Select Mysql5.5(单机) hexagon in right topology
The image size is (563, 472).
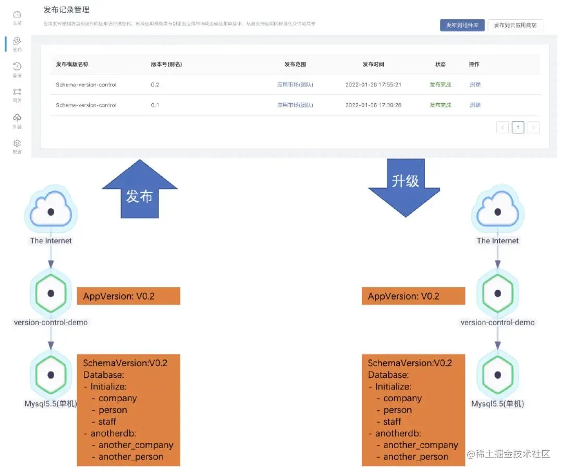click(498, 375)
